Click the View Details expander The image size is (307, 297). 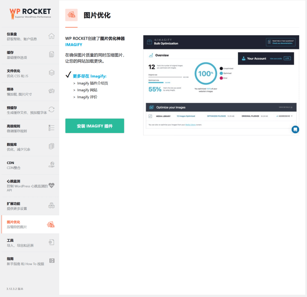(x=285, y=107)
